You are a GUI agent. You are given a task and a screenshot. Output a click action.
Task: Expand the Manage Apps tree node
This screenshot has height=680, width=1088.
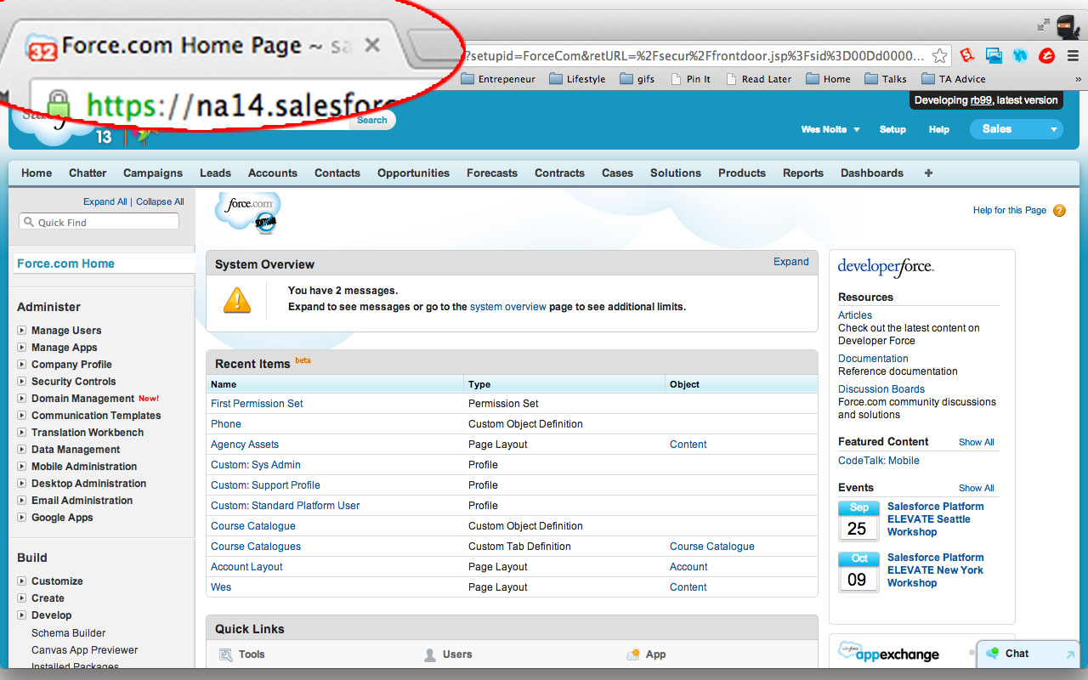click(22, 348)
